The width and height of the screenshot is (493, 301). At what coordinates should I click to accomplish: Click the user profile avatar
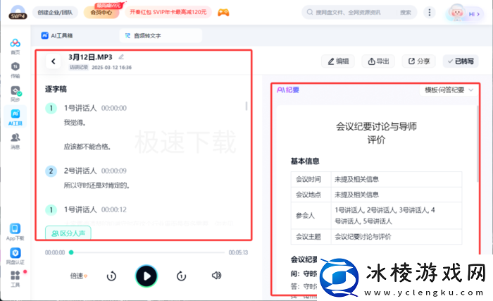456,13
